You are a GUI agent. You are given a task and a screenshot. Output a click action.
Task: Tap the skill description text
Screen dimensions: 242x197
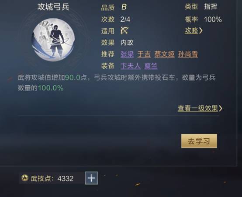click(x=117, y=83)
